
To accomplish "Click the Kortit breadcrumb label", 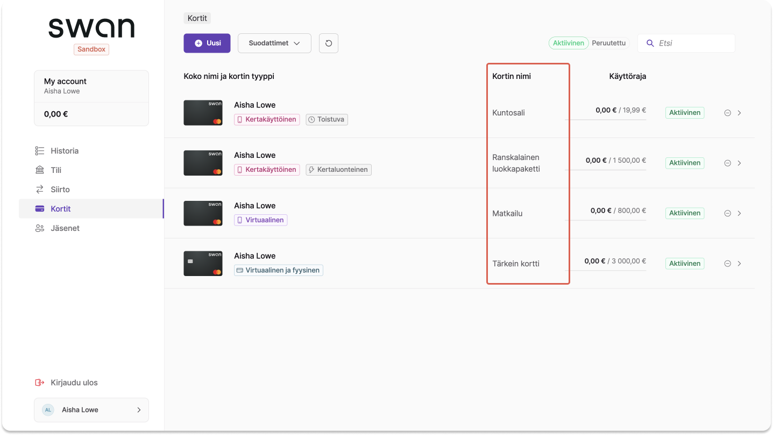I will [x=197, y=18].
